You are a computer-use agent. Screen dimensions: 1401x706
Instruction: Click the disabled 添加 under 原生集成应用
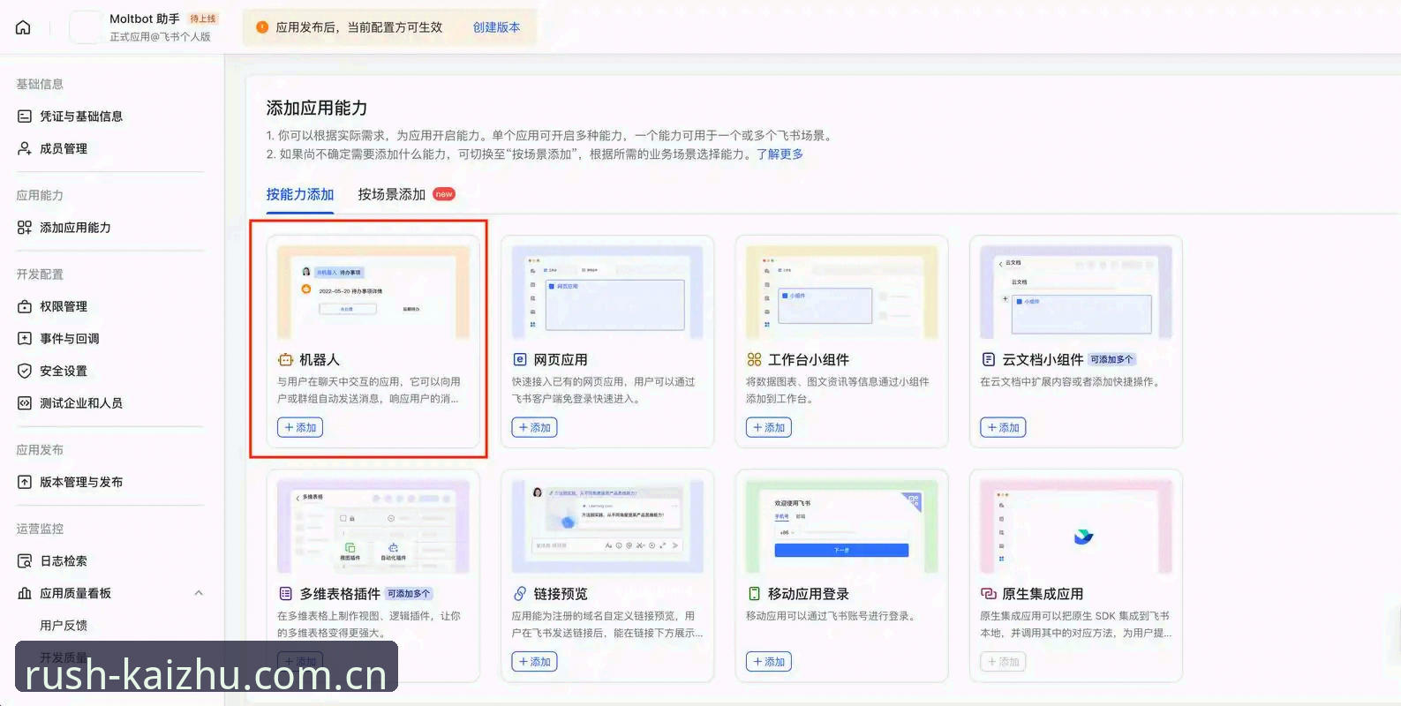point(1003,662)
